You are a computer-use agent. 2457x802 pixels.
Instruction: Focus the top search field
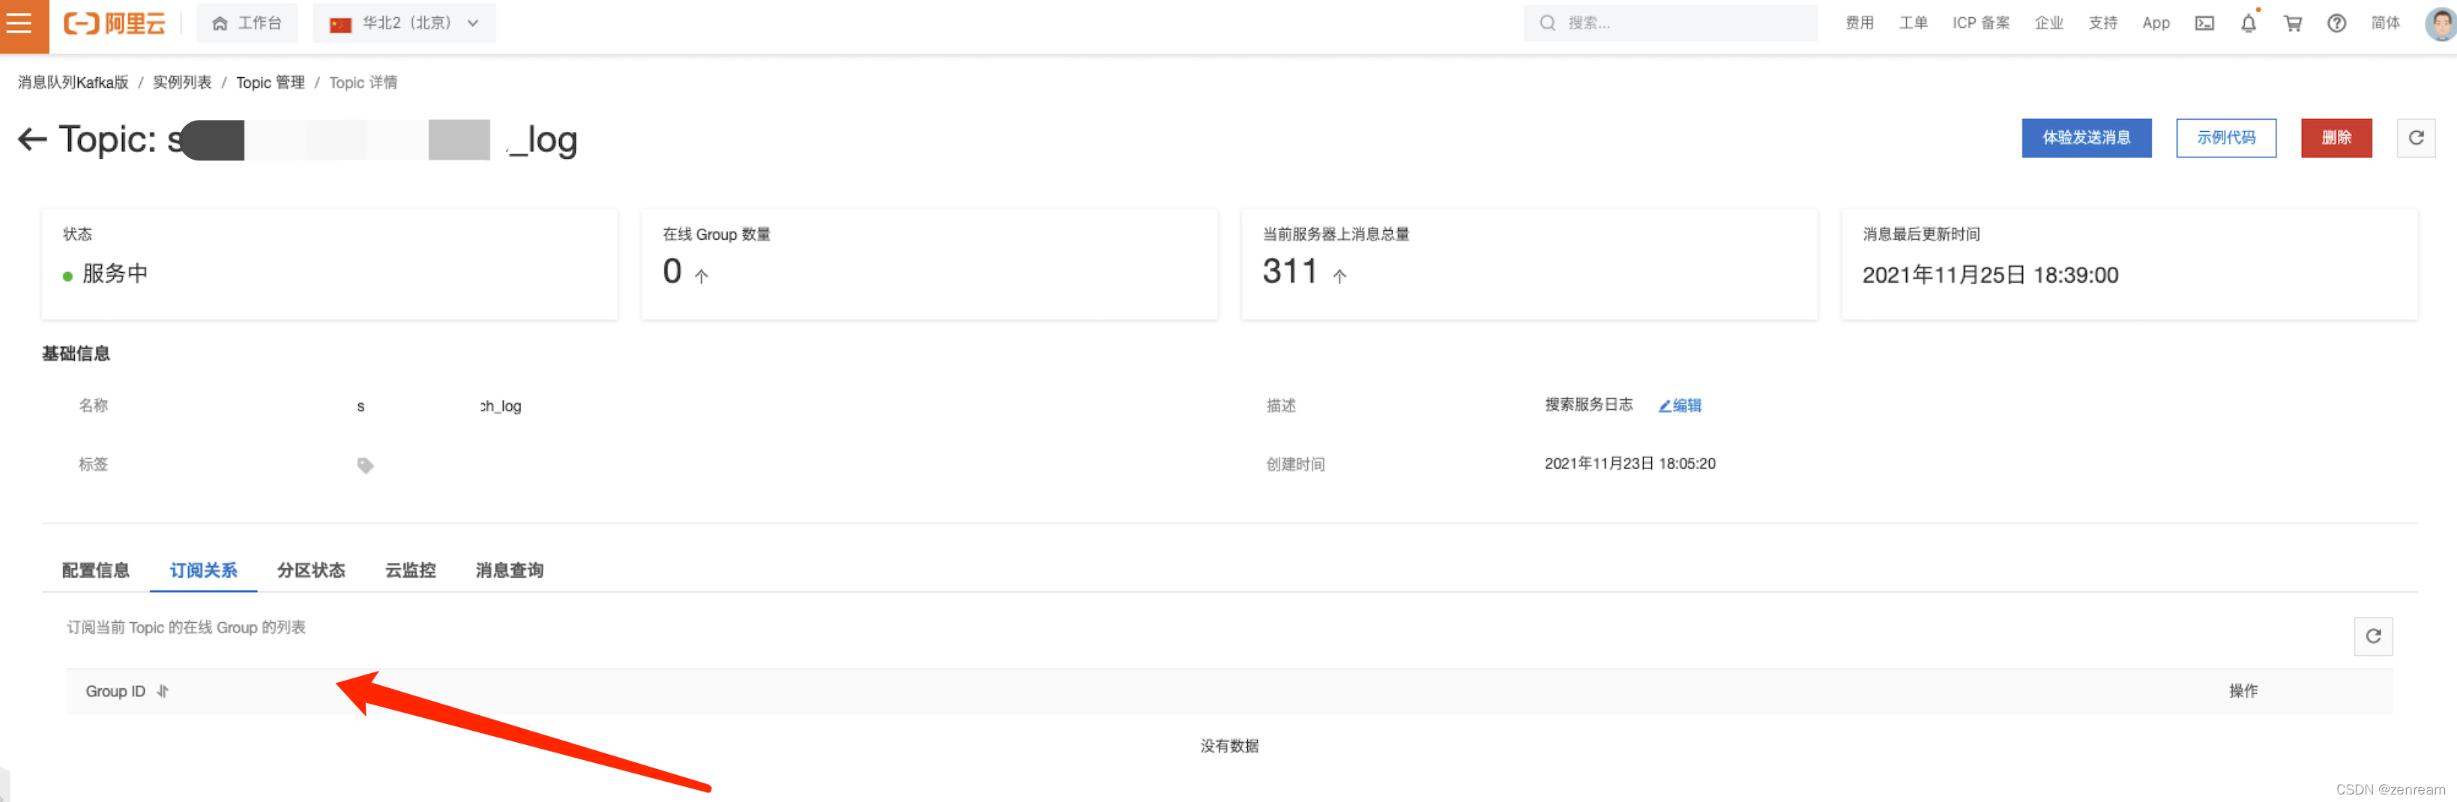tap(1669, 24)
